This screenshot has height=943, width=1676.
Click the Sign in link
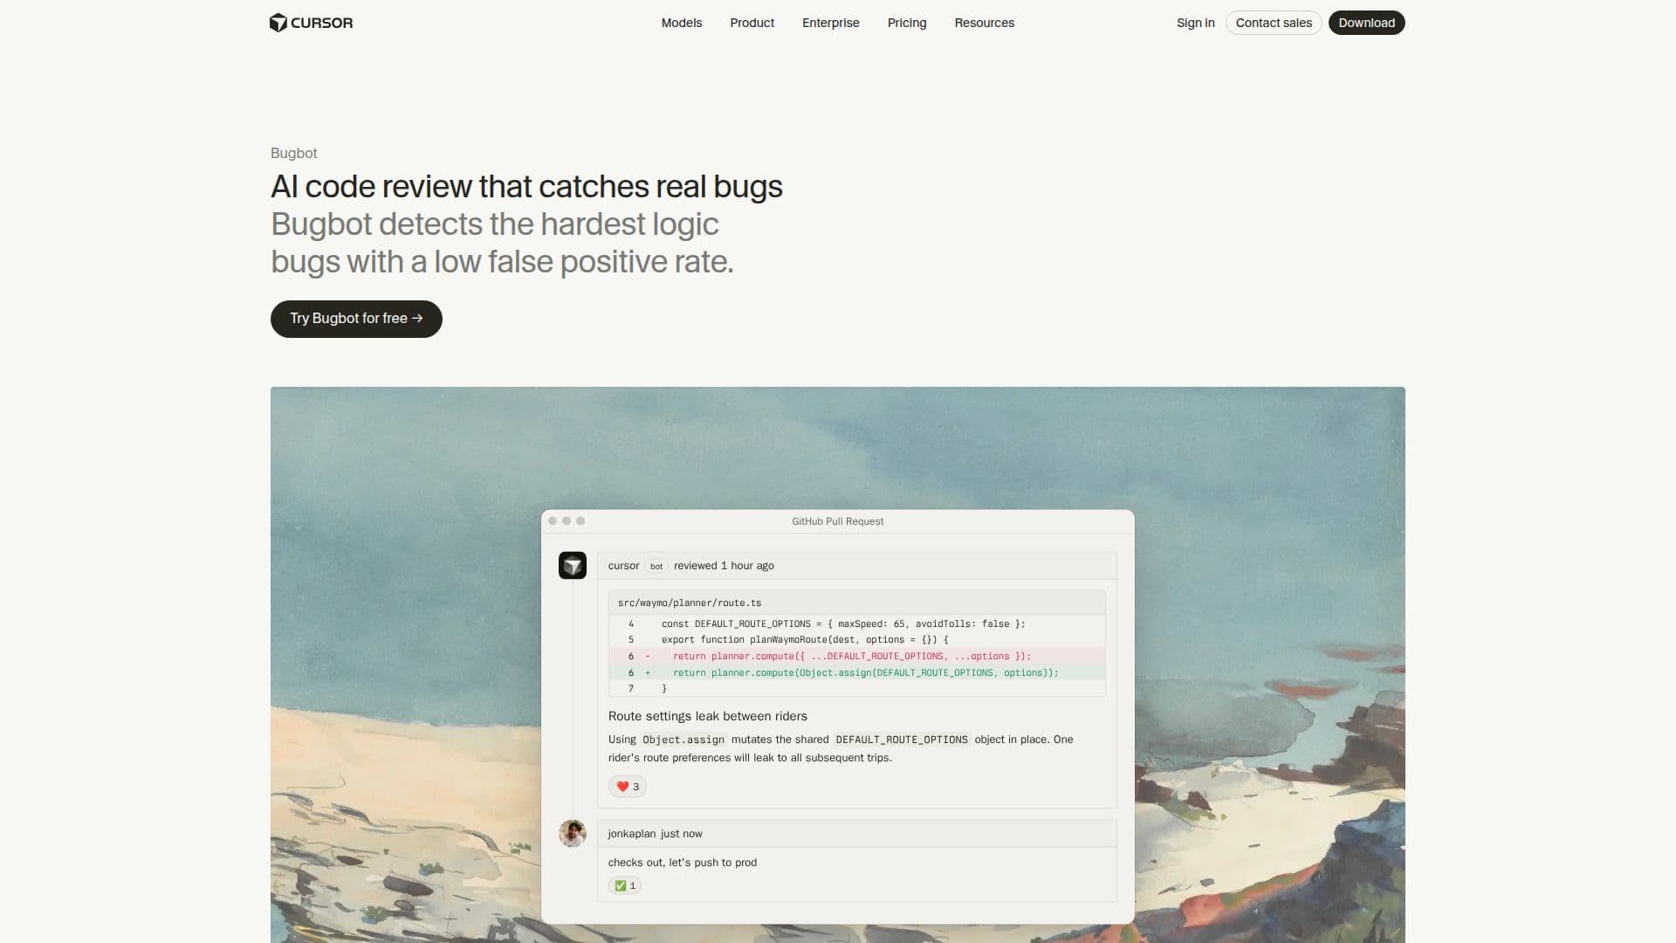click(1195, 23)
